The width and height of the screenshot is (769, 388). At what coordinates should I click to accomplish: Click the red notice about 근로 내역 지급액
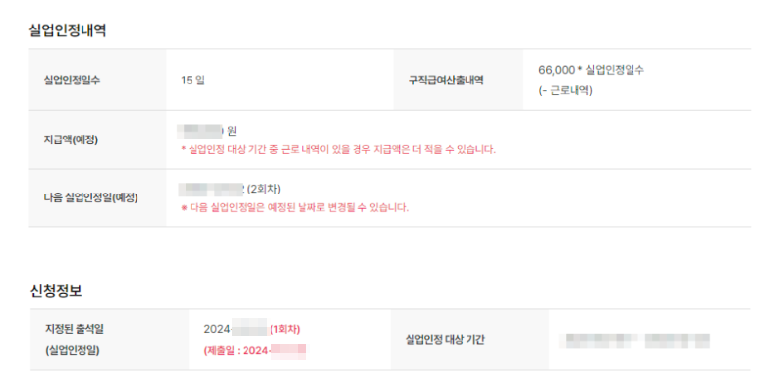[x=339, y=149]
